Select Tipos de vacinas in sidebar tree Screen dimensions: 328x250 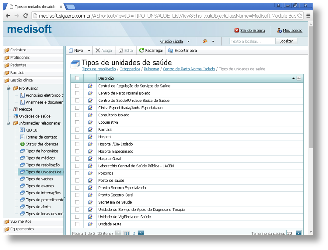(x=39, y=179)
